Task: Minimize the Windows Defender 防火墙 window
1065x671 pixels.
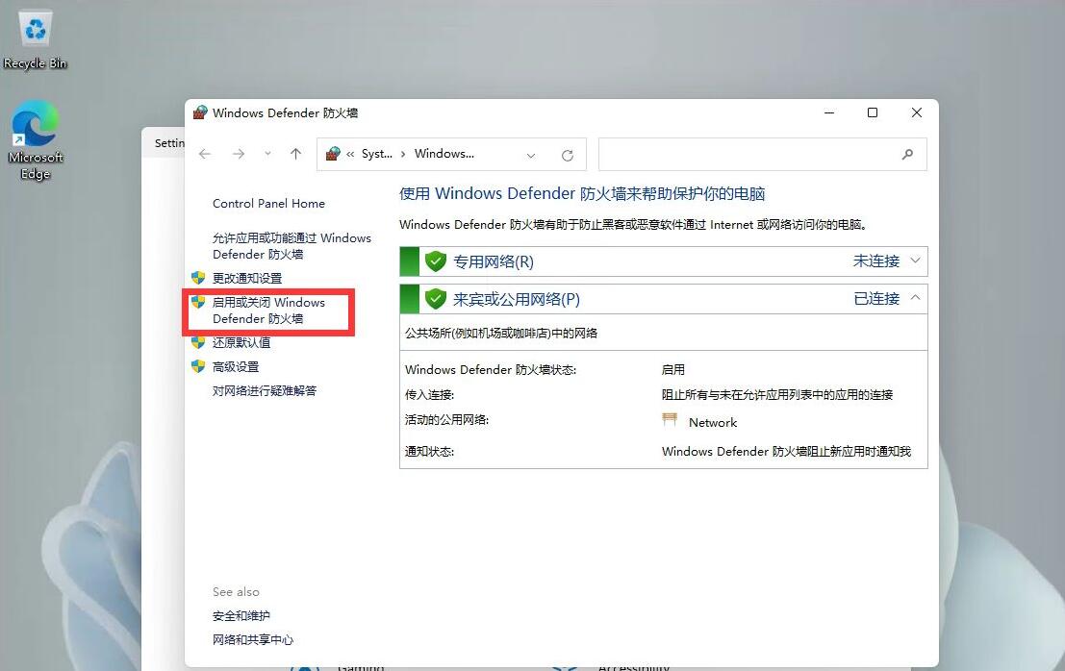Action: [828, 112]
